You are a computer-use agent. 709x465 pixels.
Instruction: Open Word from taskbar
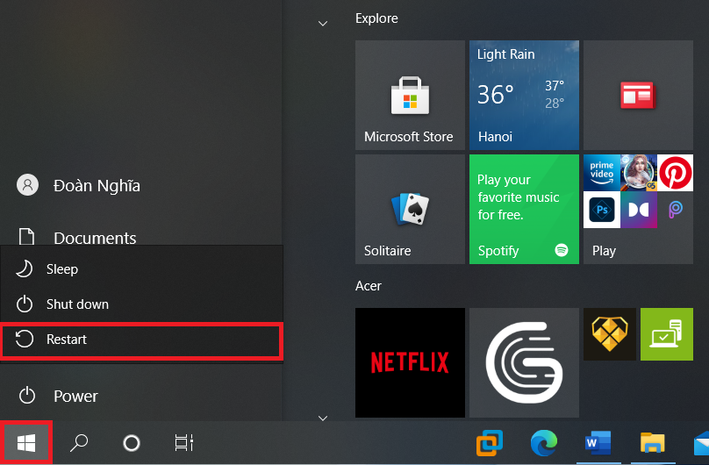click(598, 442)
